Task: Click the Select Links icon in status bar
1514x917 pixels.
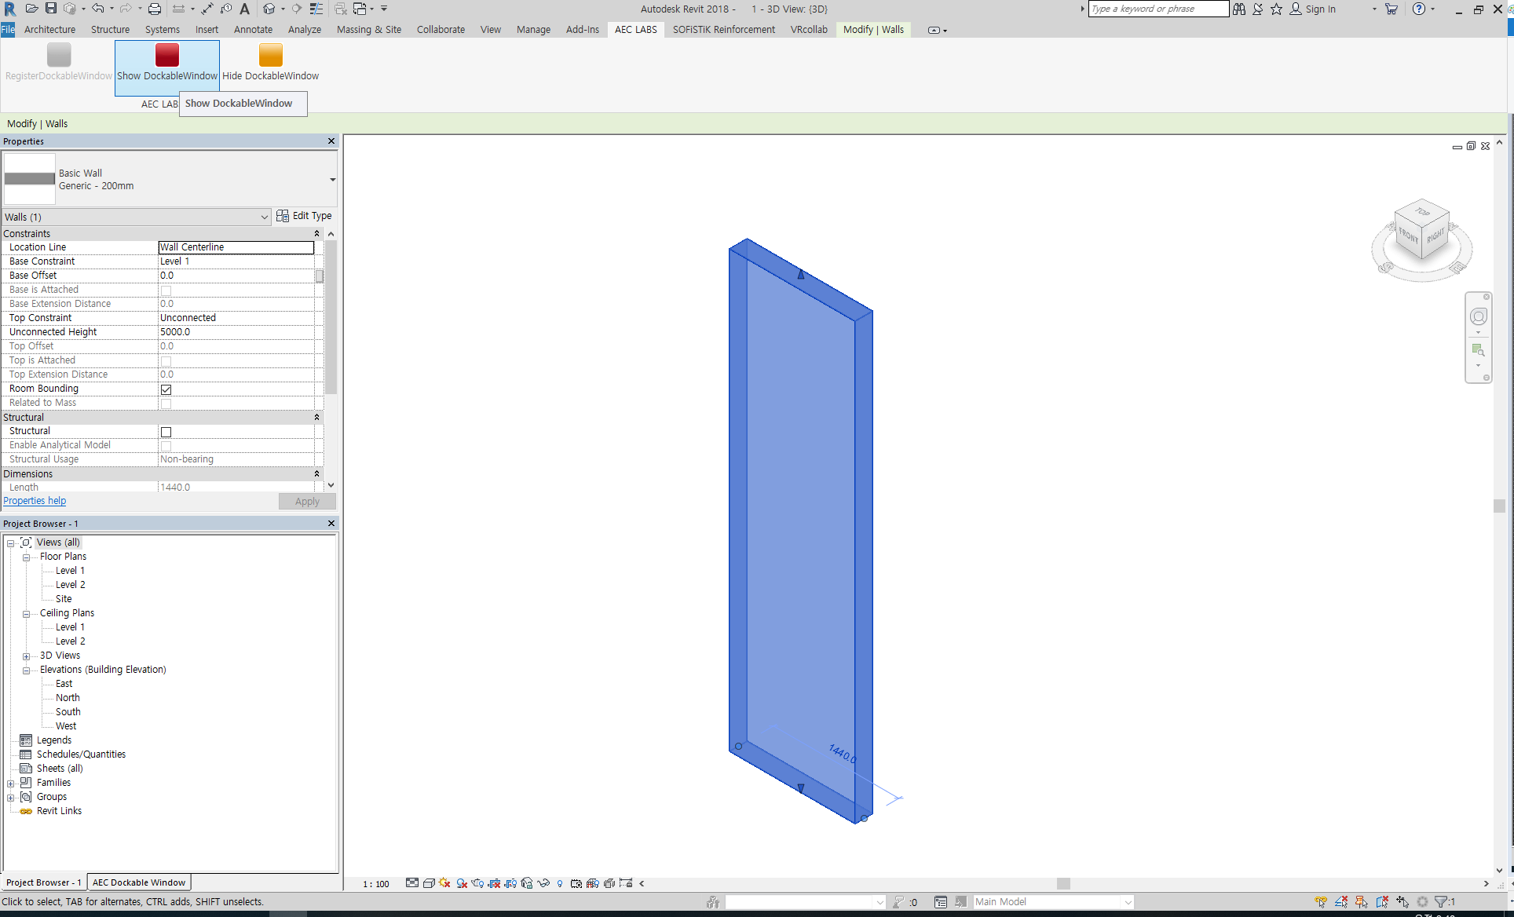Action: [1321, 902]
